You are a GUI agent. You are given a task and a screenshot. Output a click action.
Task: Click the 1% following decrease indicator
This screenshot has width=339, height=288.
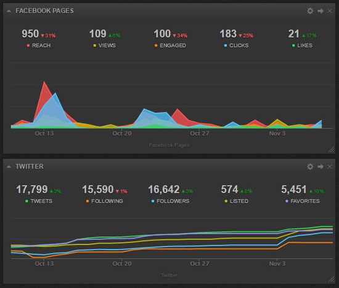121,191
